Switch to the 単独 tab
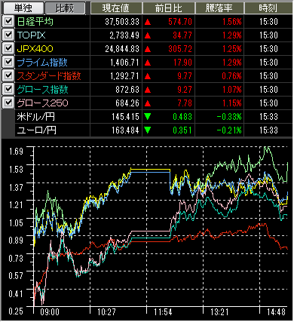This screenshot has width=294, height=322. 23,8
